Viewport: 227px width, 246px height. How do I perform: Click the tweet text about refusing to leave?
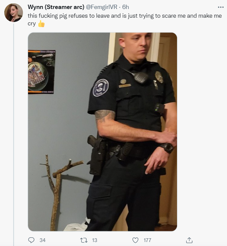tap(125, 16)
